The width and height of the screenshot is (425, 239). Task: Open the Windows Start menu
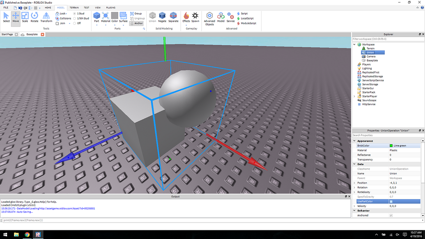tap(5, 234)
